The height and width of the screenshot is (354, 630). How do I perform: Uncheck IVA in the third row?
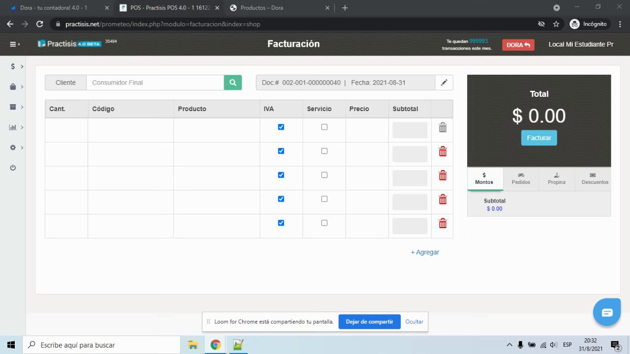281,175
